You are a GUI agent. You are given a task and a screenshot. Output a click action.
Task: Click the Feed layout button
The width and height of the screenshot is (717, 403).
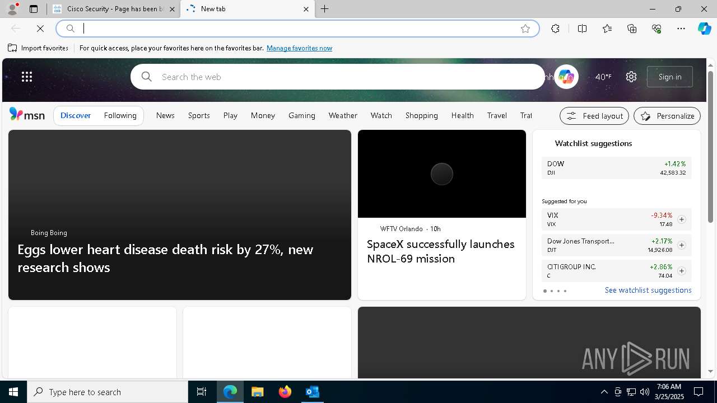[x=594, y=116]
